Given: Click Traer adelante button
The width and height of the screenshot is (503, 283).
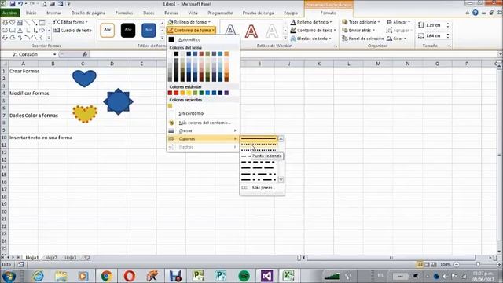Looking at the screenshot, I should click(x=361, y=22).
